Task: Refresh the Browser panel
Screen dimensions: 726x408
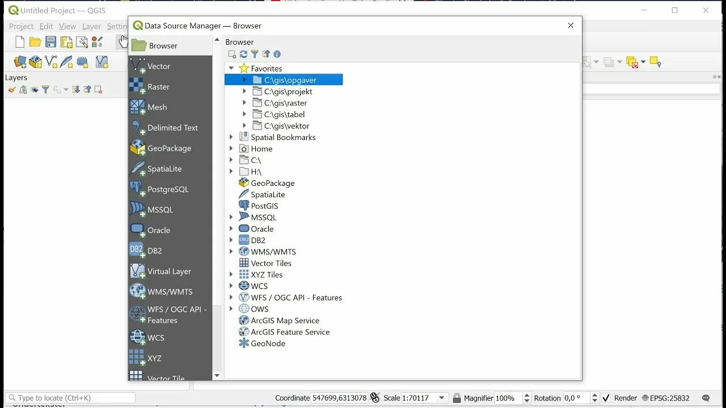Action: 243,54
